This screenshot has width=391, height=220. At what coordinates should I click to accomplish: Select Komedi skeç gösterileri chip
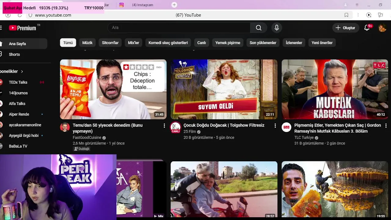(x=168, y=43)
